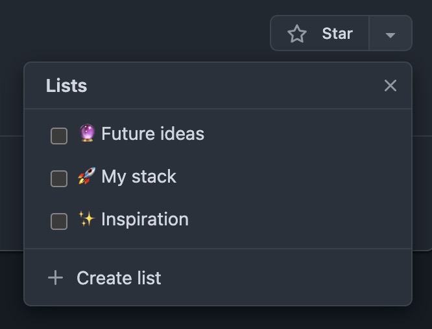Click the divider line above Create list
This screenshot has height=329, width=432.
click(x=218, y=249)
